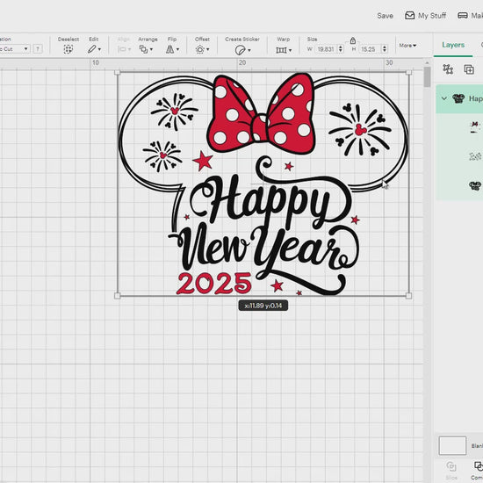Click the red 2025 text on canvas
This screenshot has width=483, height=483.
(213, 284)
